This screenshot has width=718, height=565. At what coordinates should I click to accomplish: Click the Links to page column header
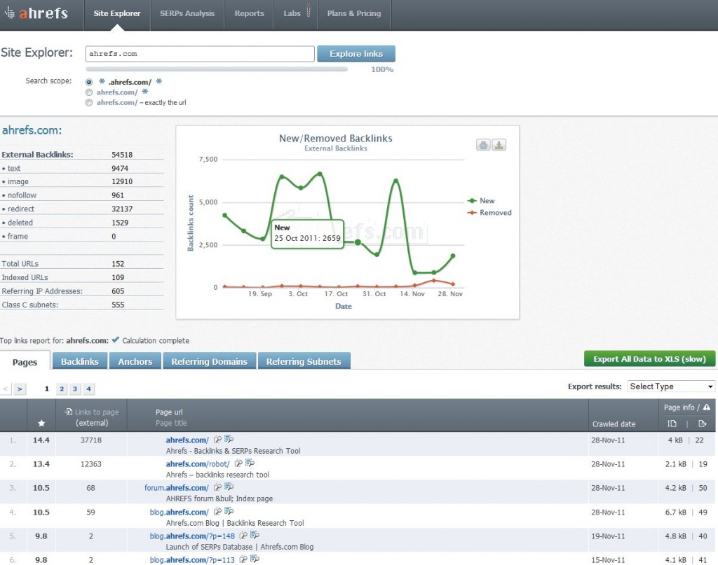pos(92,417)
